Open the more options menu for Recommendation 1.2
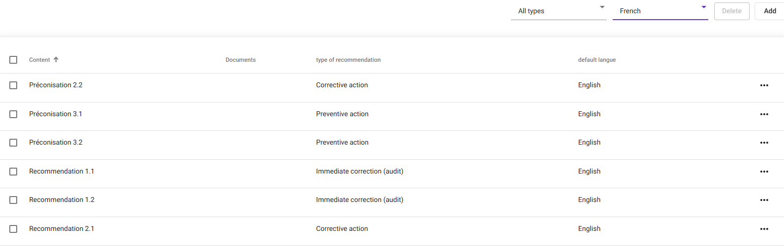 764,200
